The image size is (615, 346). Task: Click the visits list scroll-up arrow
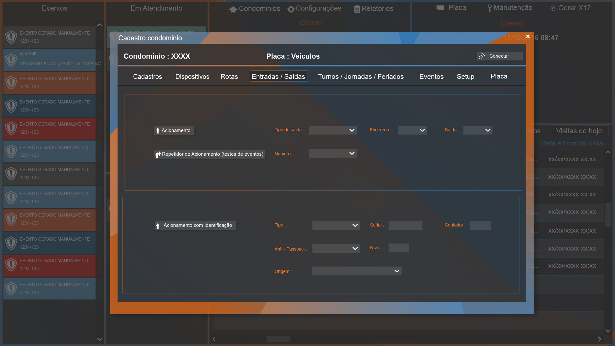click(608, 152)
